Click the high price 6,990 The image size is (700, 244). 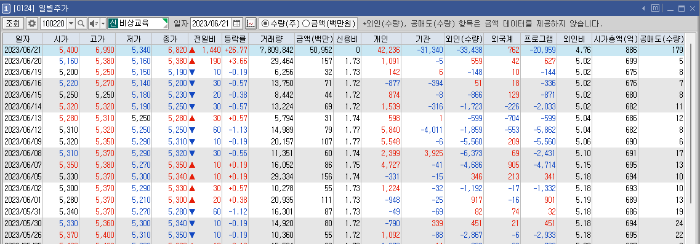[x=105, y=50]
